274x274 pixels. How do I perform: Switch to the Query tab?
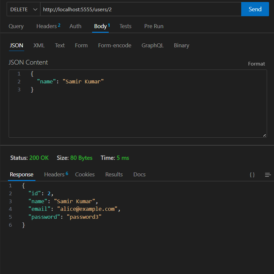tap(16, 26)
